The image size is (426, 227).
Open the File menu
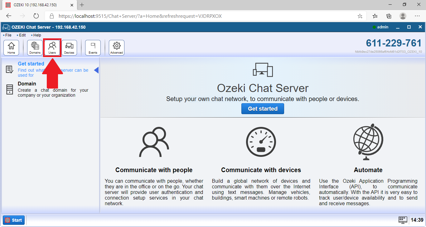pos(8,35)
